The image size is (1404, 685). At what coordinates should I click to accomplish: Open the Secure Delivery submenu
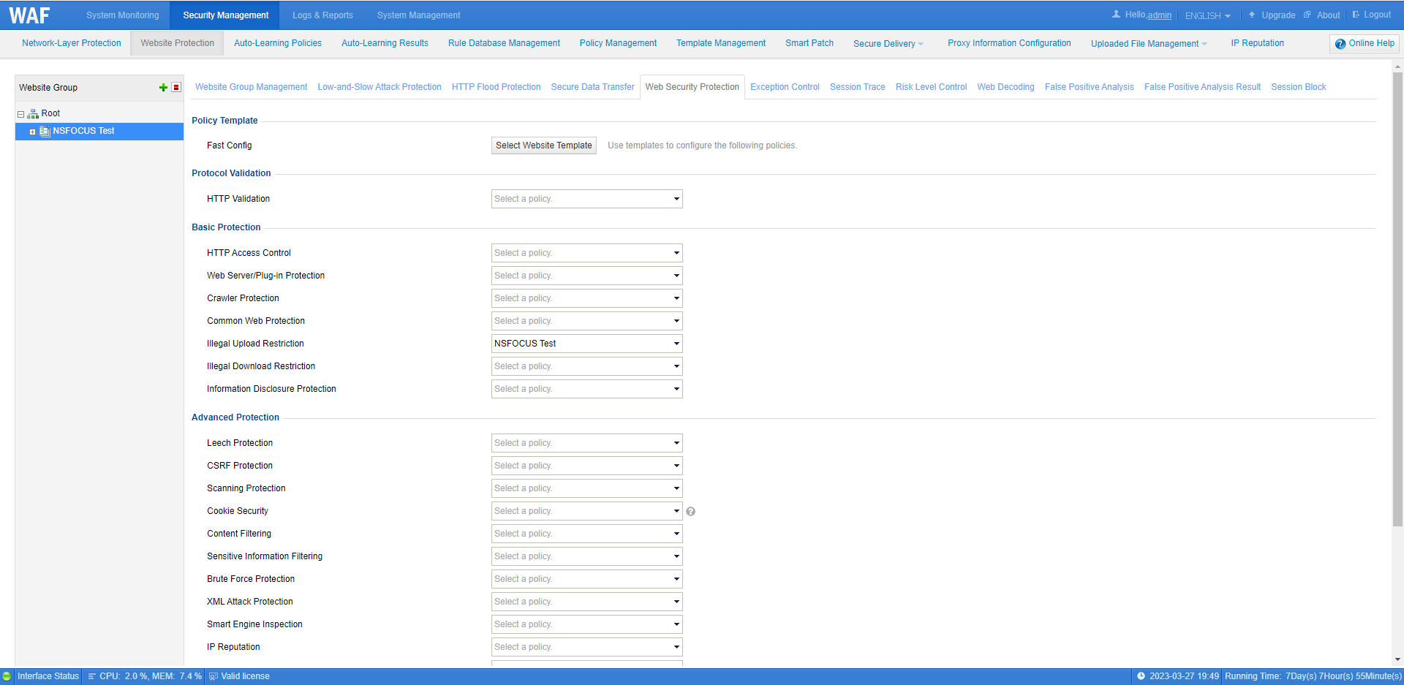pyautogui.click(x=888, y=44)
